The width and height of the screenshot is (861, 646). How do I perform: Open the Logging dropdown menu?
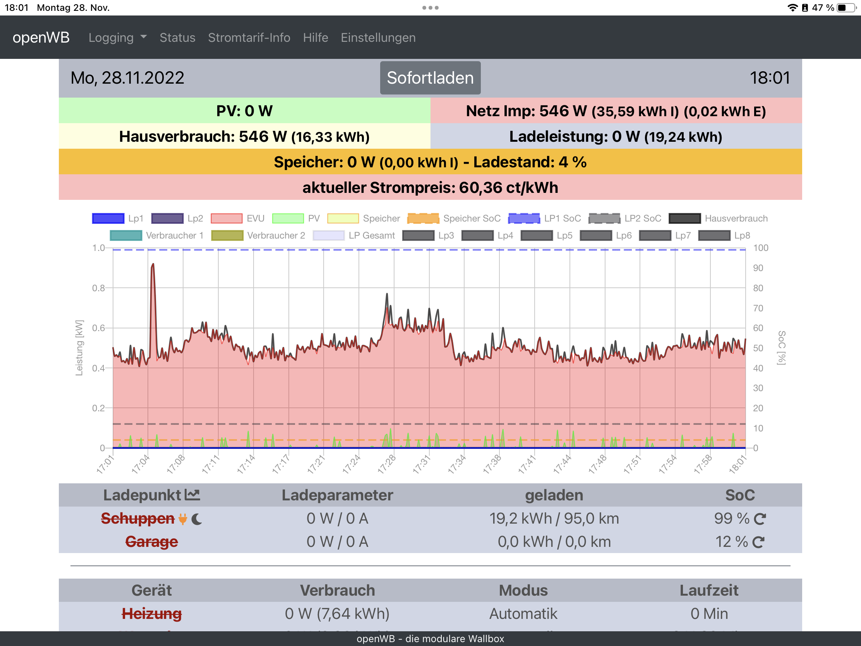click(x=117, y=38)
